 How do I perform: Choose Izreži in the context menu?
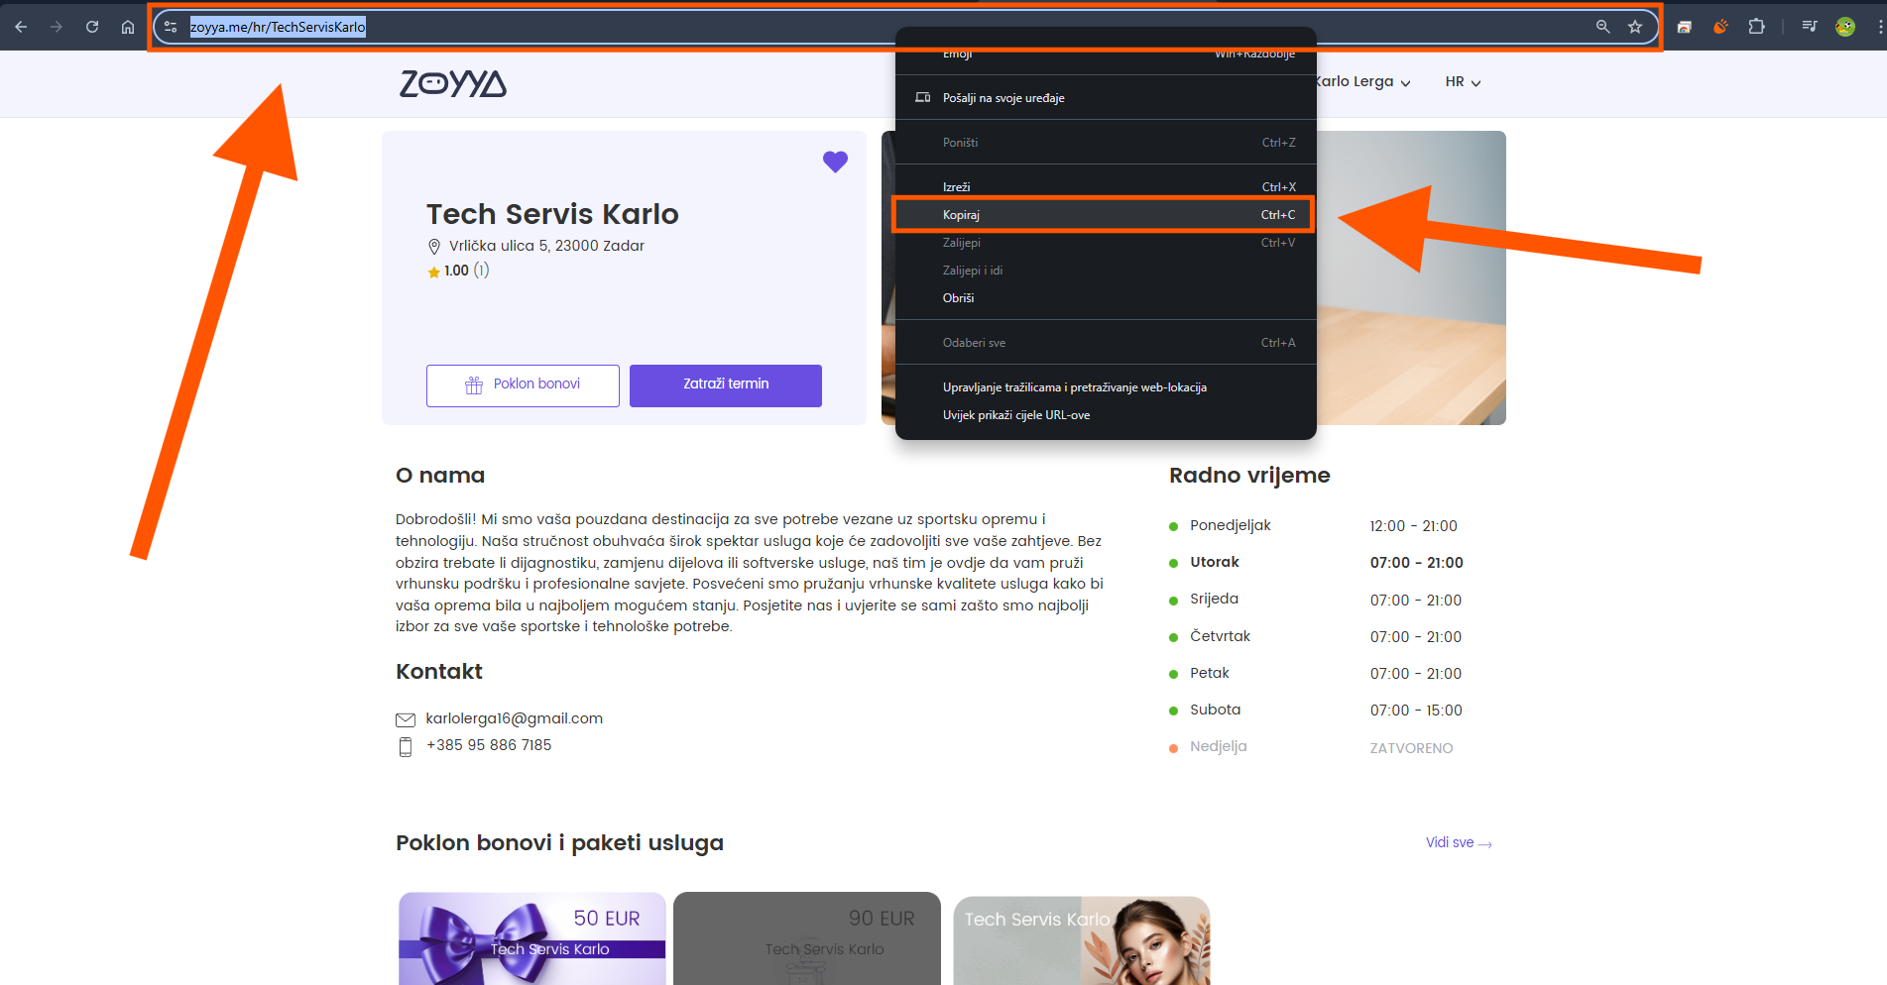(1103, 187)
